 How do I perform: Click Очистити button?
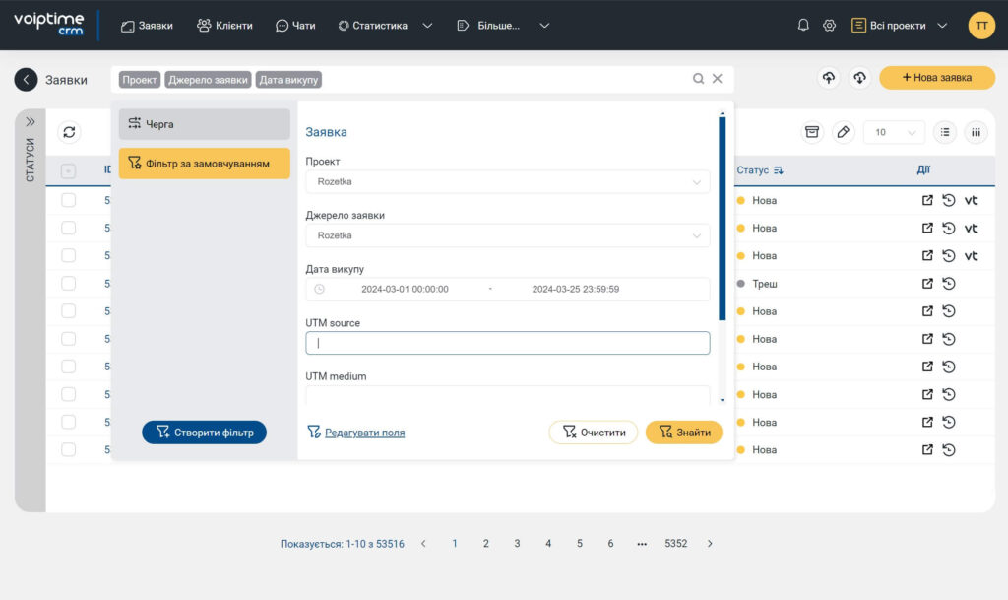[x=593, y=433]
